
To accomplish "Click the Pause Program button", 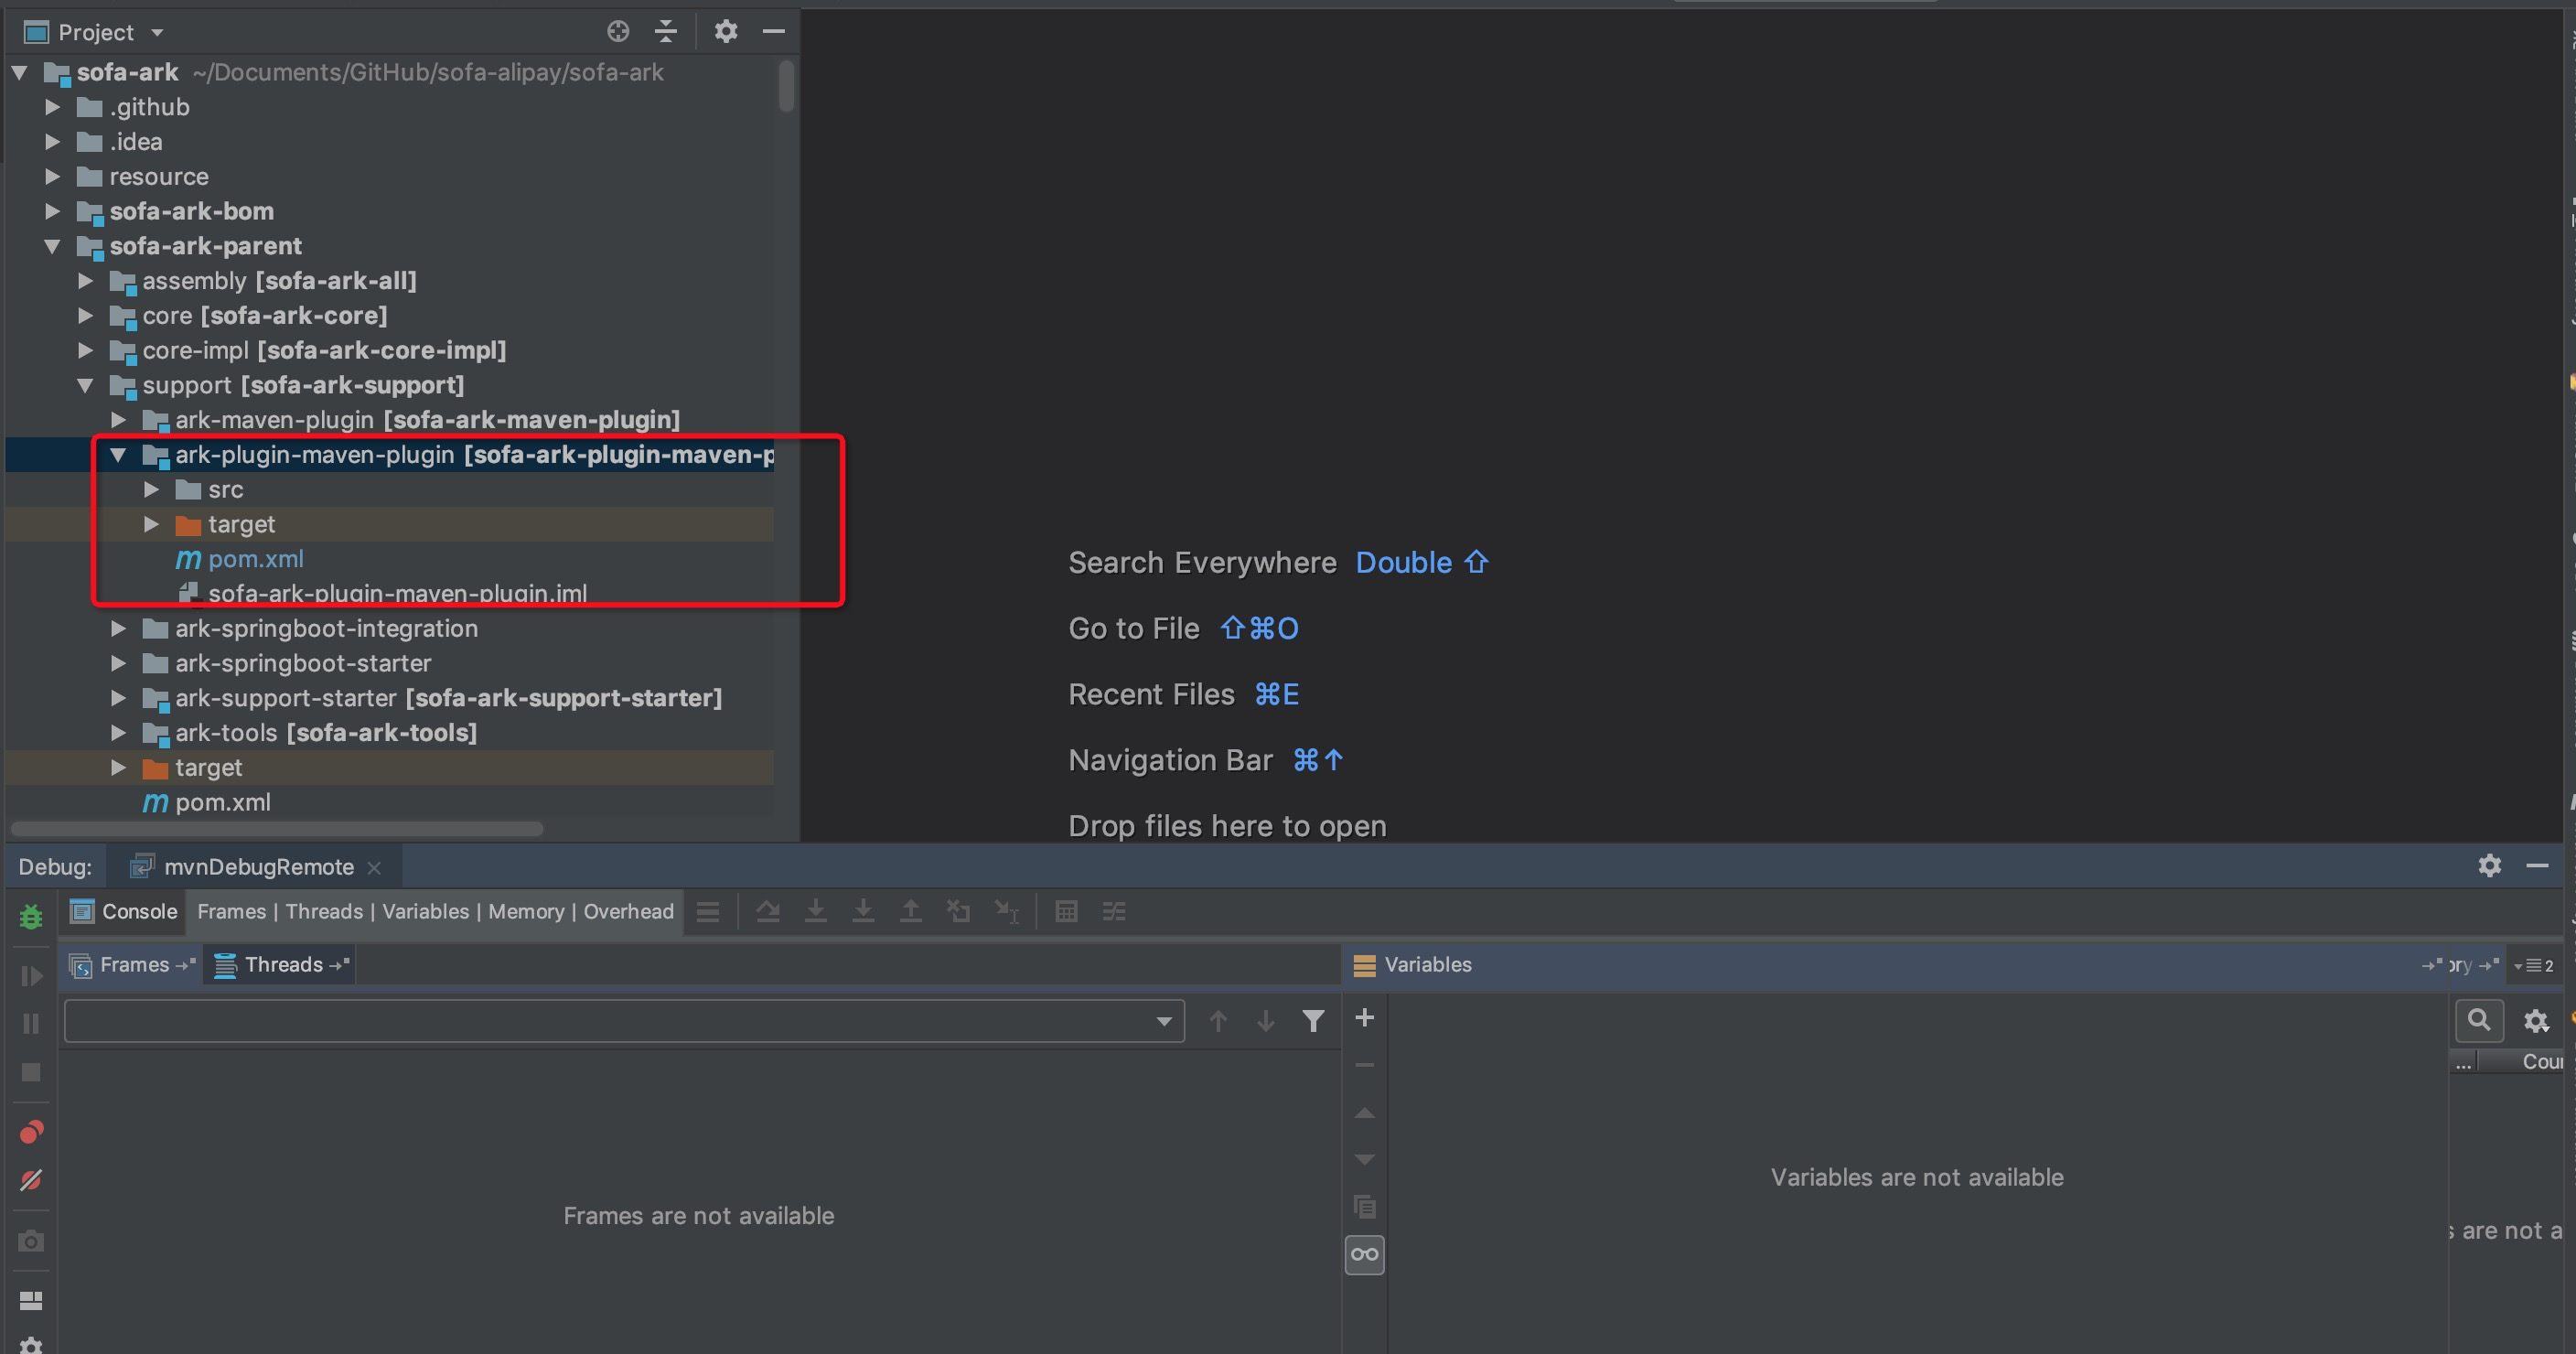I will pyautogui.click(x=31, y=1023).
